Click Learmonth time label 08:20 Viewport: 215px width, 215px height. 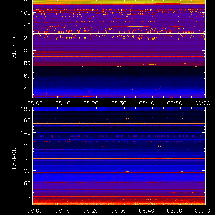tap(91, 211)
